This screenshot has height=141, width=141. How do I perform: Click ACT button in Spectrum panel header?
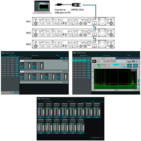pos(133,61)
